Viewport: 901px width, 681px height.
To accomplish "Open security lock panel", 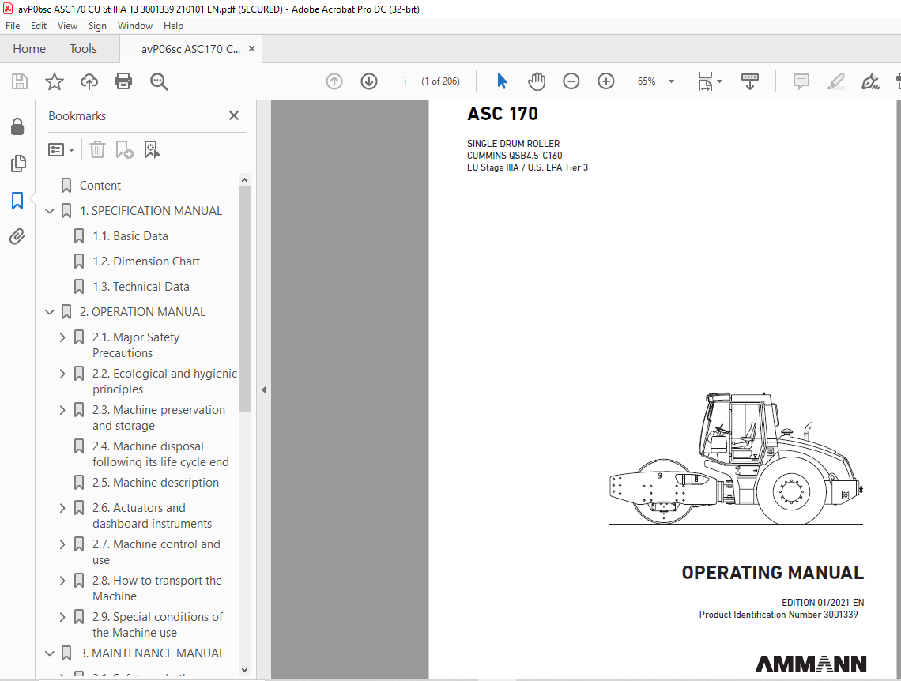I will pyautogui.click(x=18, y=127).
